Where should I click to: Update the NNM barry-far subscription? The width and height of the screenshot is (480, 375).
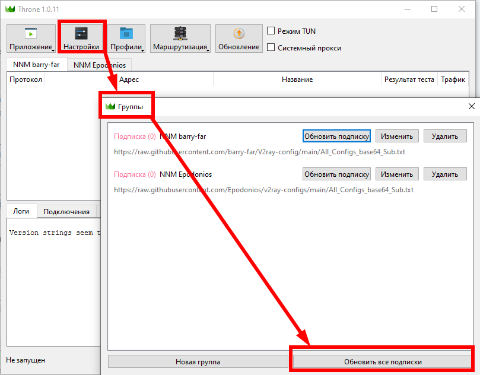pos(336,136)
